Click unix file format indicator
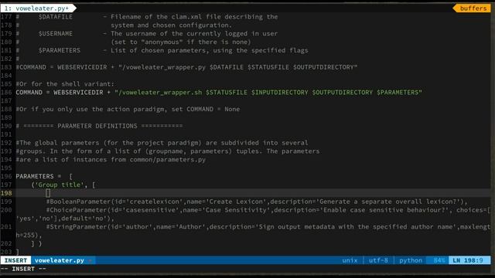 (350, 260)
